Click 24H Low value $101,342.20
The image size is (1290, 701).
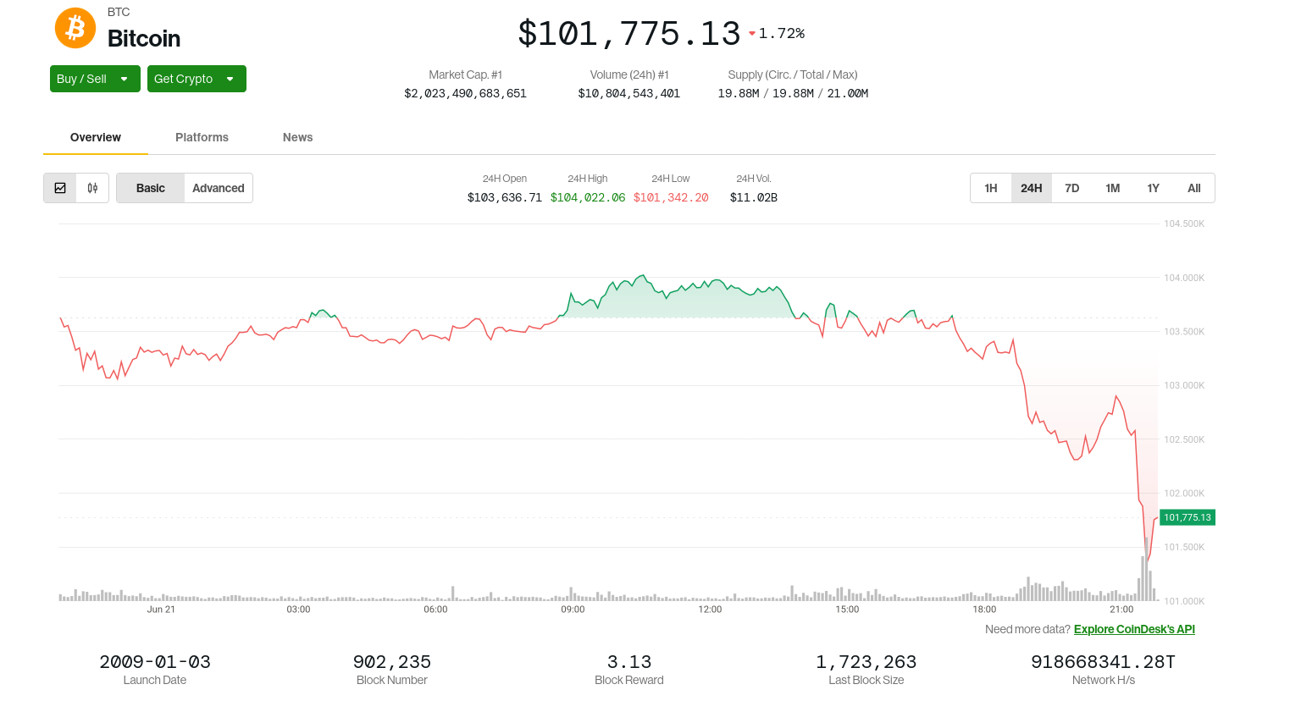pos(671,197)
